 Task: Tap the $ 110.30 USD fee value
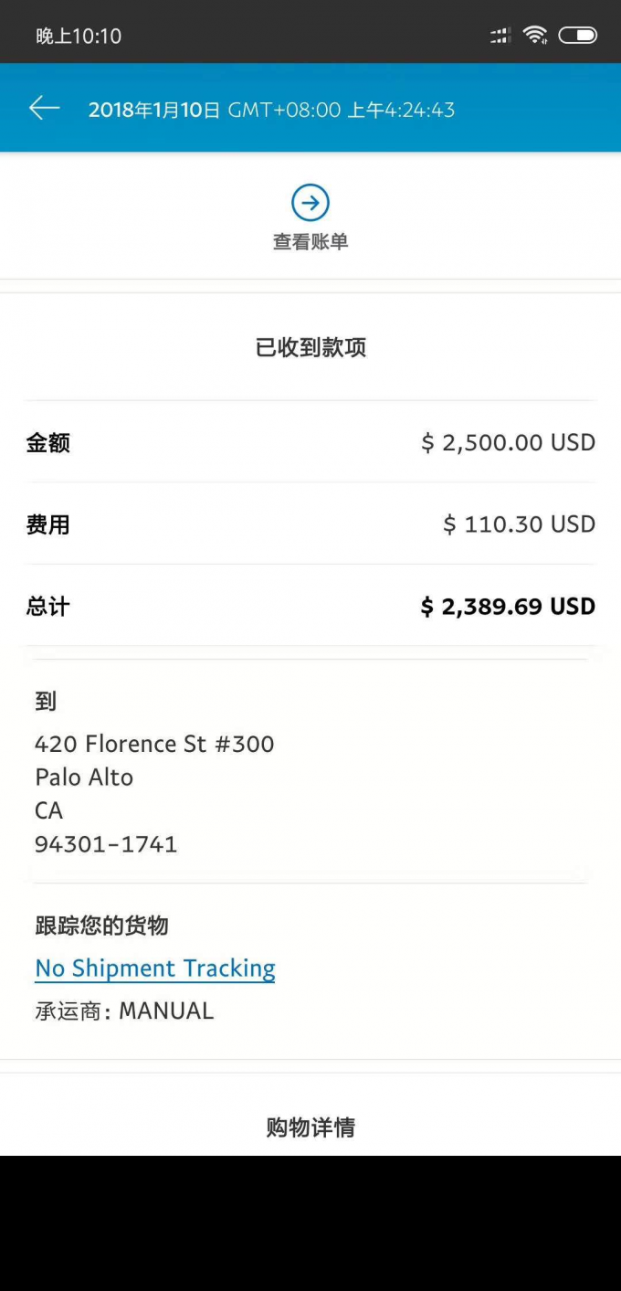(519, 524)
